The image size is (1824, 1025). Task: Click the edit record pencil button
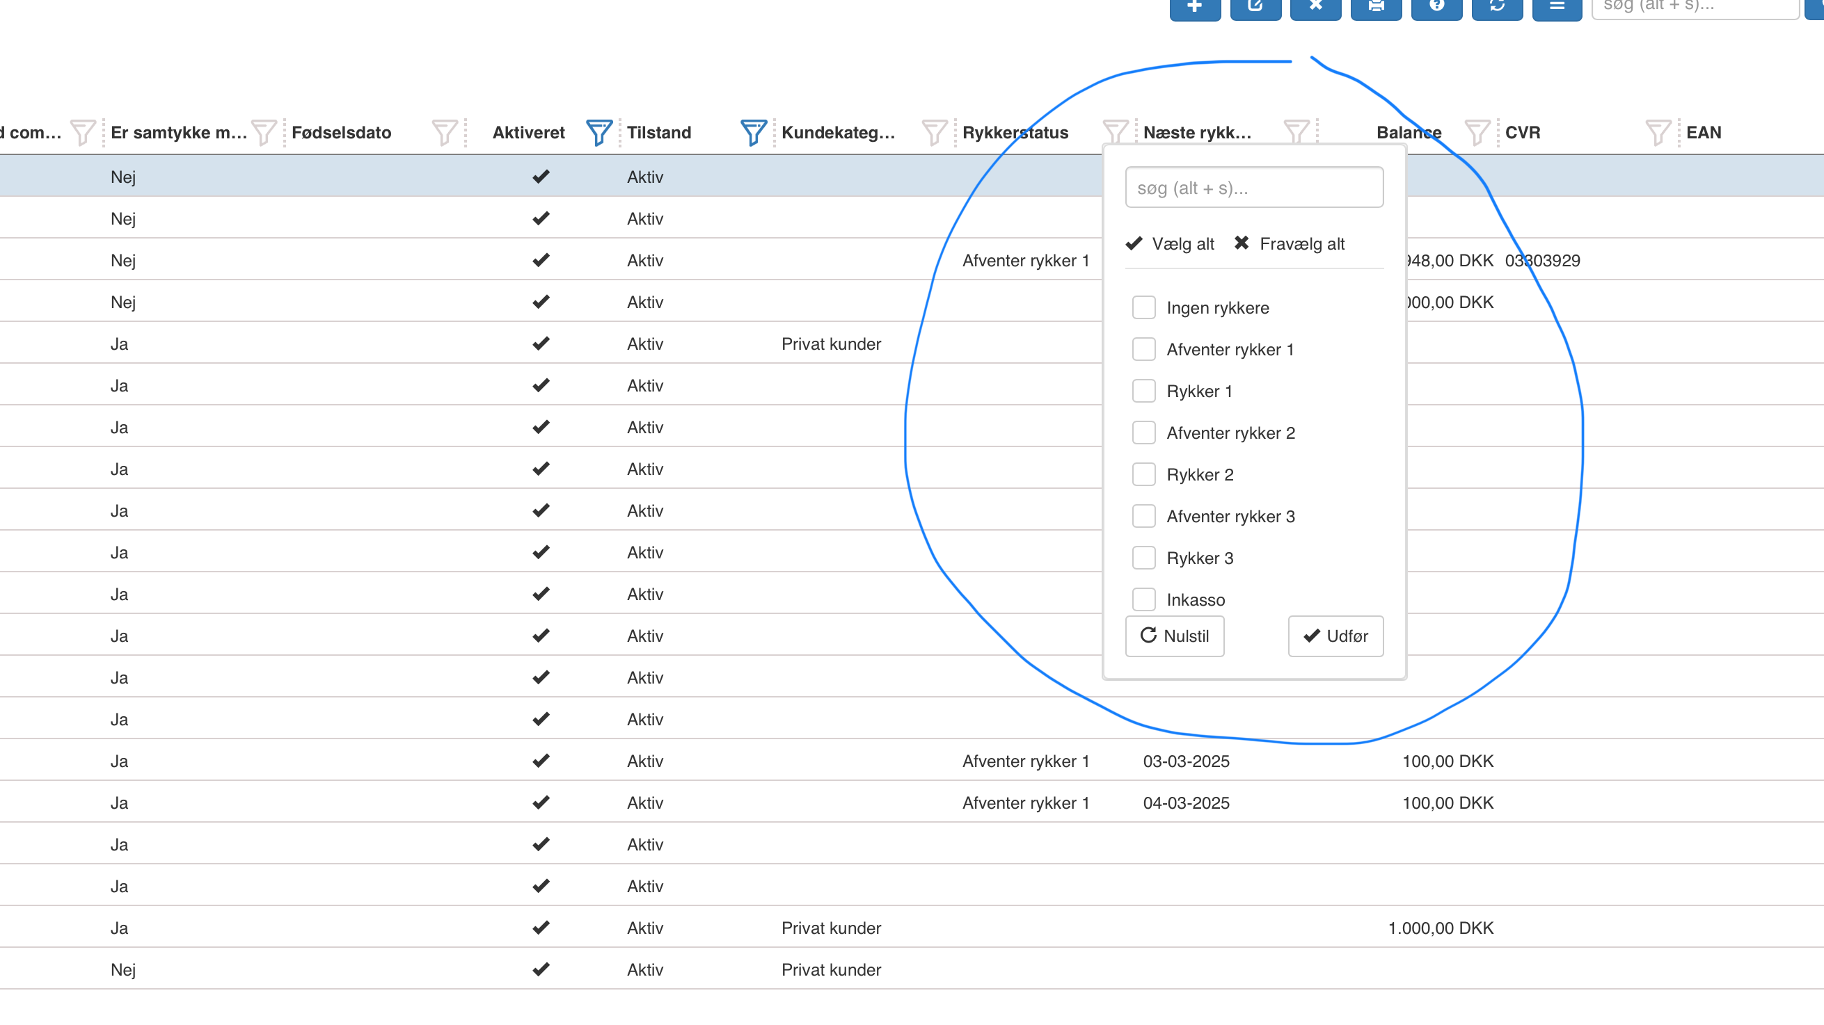coord(1255,7)
